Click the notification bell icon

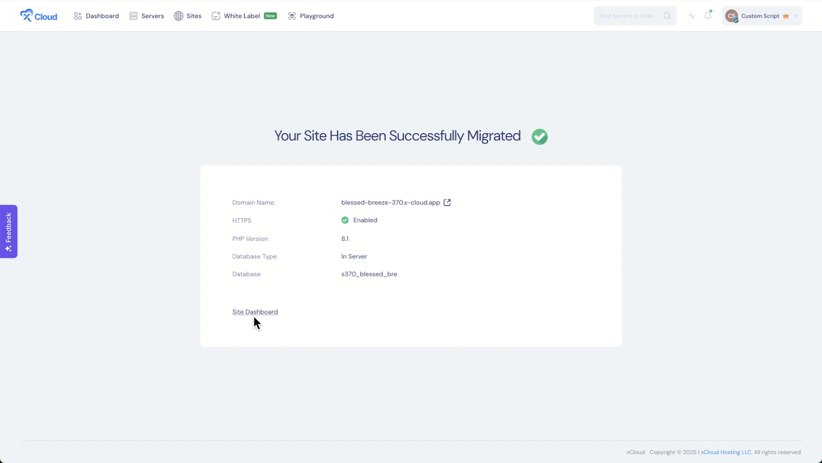point(708,15)
